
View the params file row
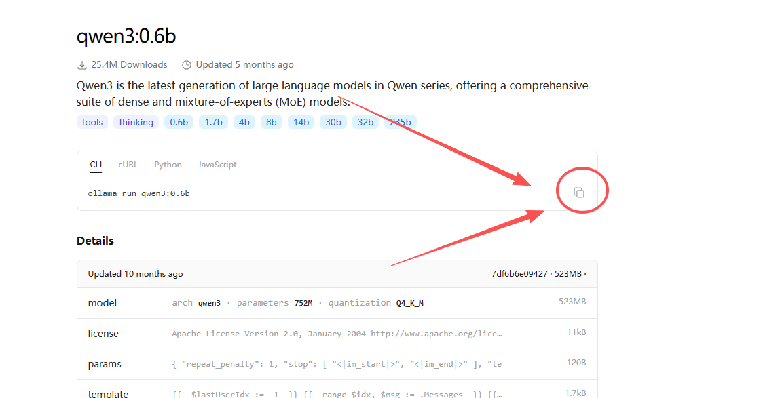pos(337,364)
